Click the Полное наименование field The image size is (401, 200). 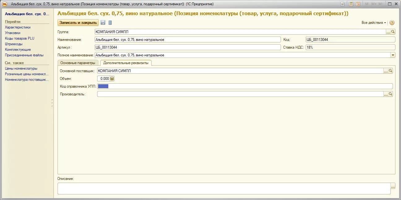tap(243, 55)
